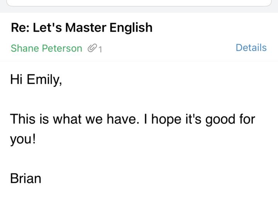Select sender name Shane Peterson
This screenshot has width=278, height=200.
tap(46, 48)
